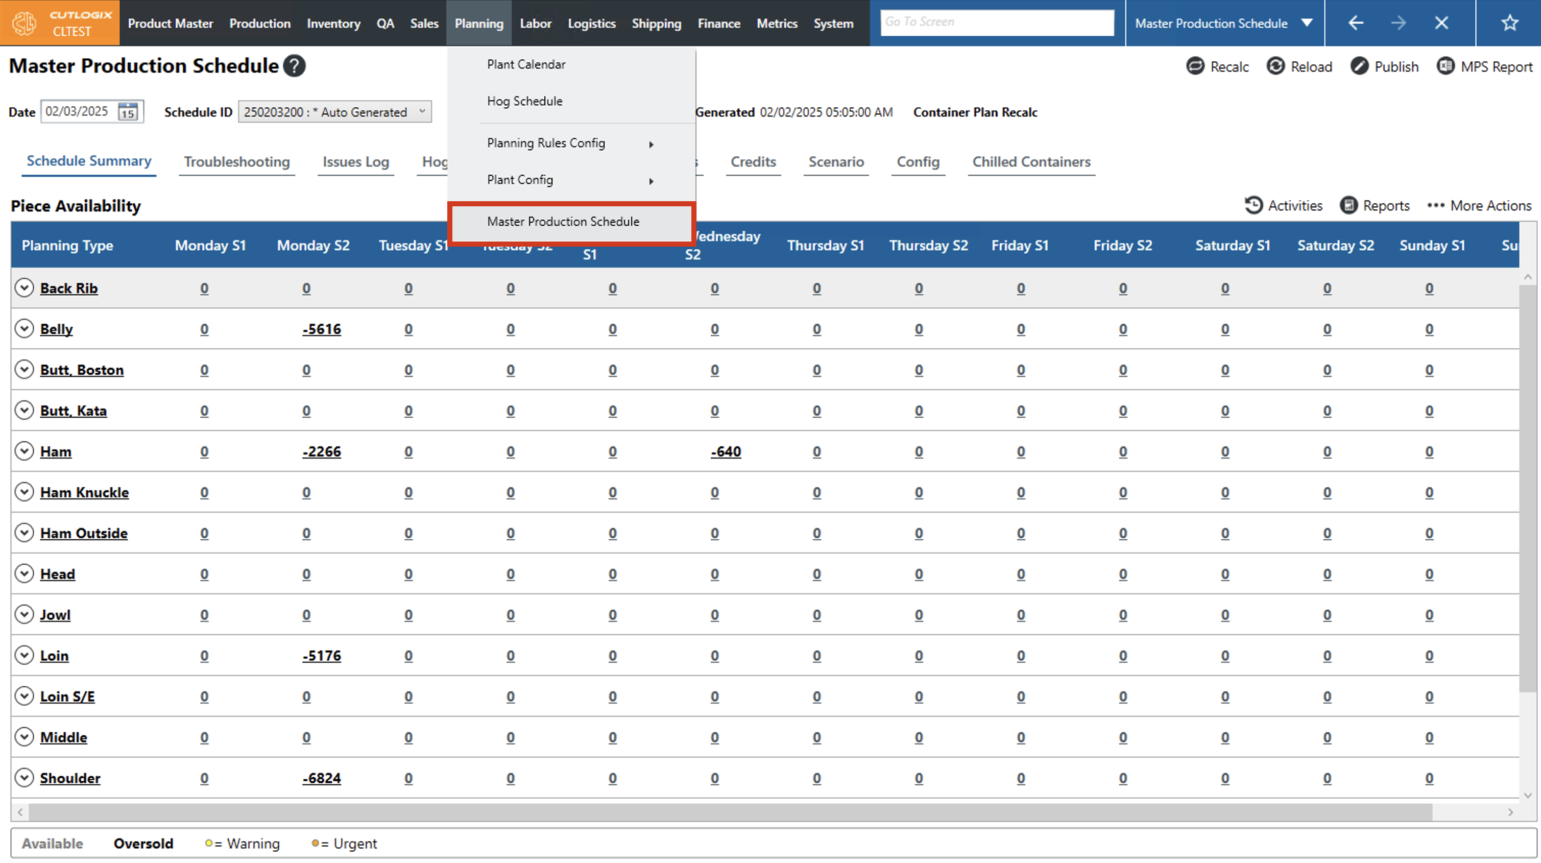The height and width of the screenshot is (863, 1541).
Task: Expand the Shoulder row chevron
Action: click(x=24, y=778)
